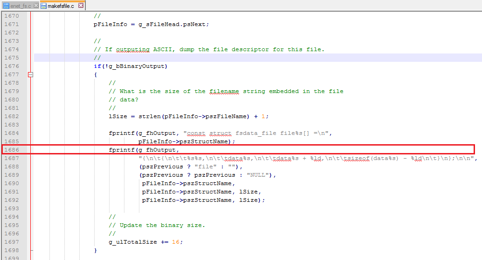Viewport: 482px width, 260px height.
Task: Click 'pFileInfo->pszStructName, lSize);' on line 1692
Action: point(203,200)
